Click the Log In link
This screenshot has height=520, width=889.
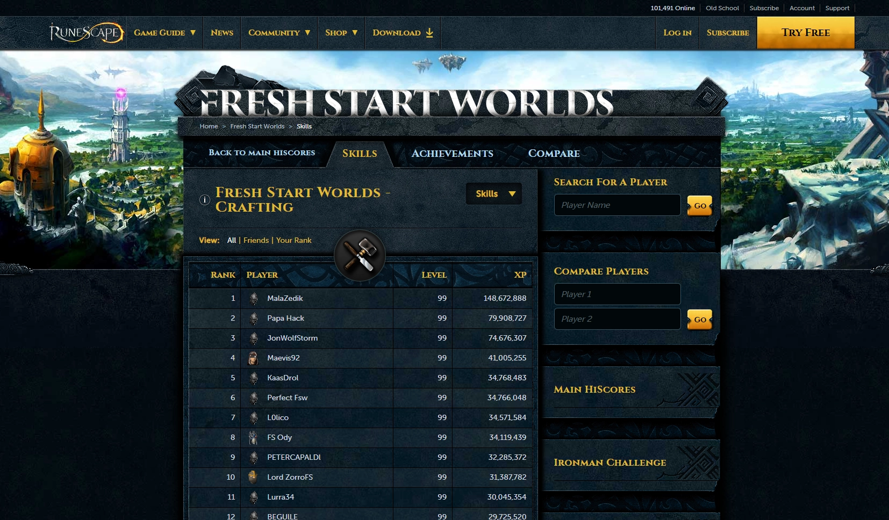(677, 33)
